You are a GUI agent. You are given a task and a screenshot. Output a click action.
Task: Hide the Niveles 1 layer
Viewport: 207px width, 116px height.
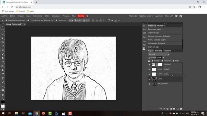(149, 65)
